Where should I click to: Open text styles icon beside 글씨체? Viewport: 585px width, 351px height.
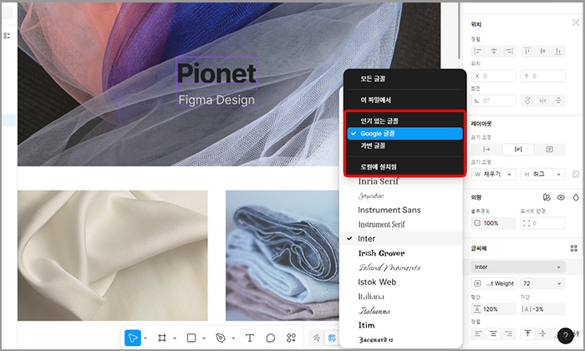574,248
